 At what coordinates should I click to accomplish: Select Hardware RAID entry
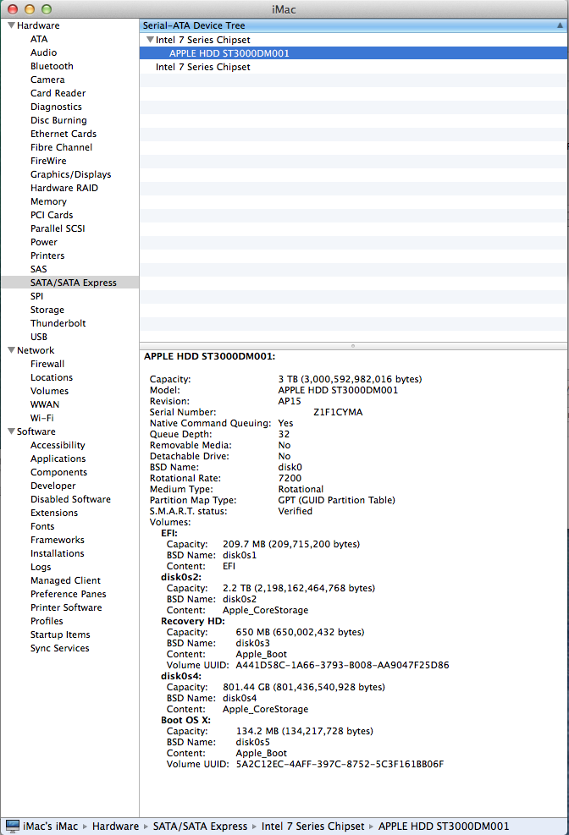coord(64,188)
